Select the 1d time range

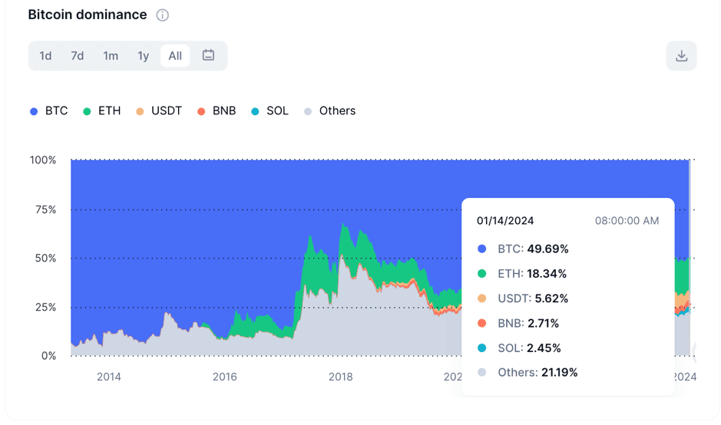coord(45,56)
